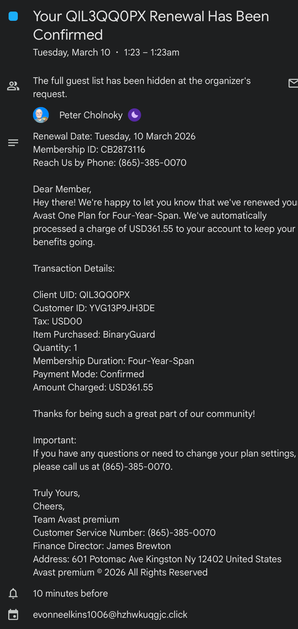Click phone number after Reach Us by Phone
This screenshot has height=629, width=298.
(152, 163)
